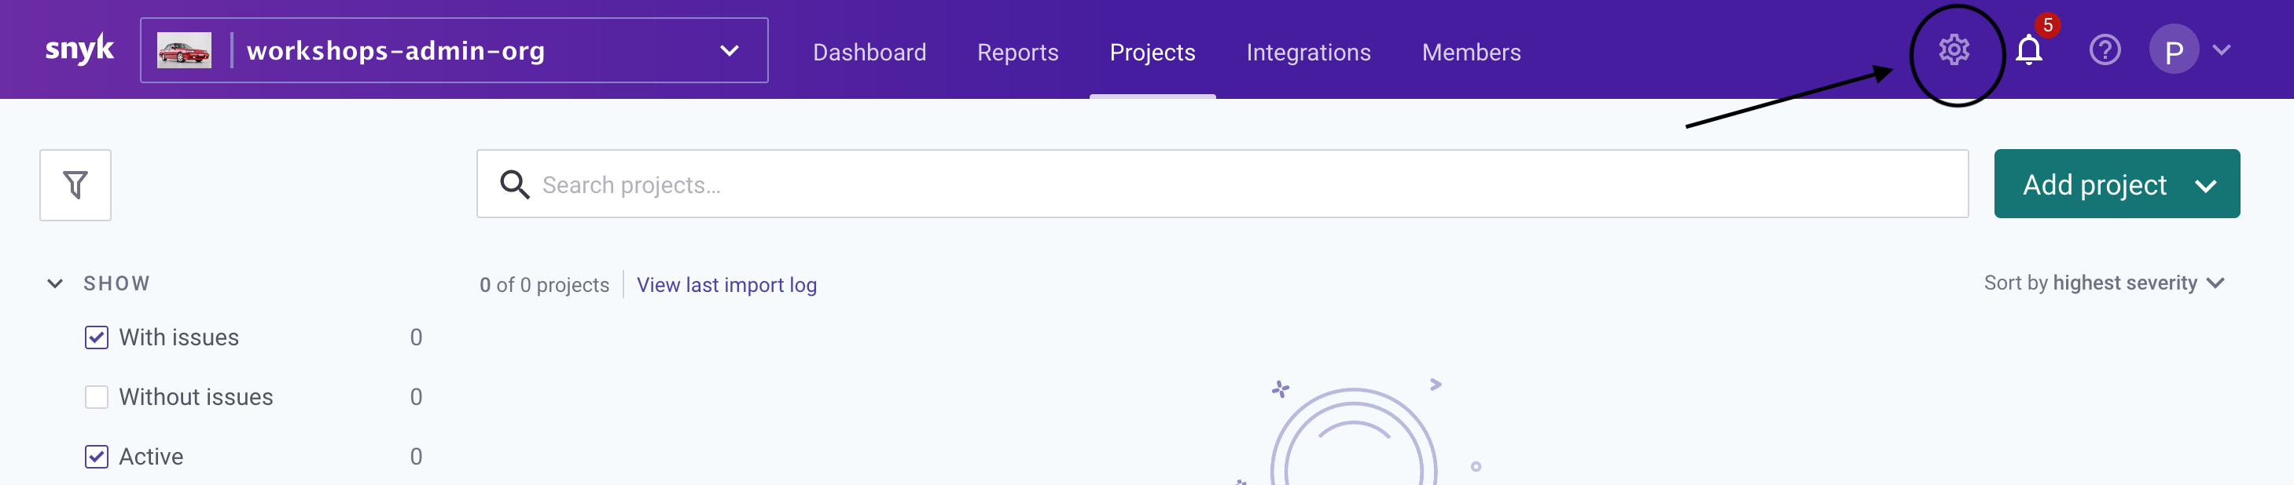Image resolution: width=2294 pixels, height=485 pixels.
Task: Select the Projects tab
Action: tap(1153, 53)
